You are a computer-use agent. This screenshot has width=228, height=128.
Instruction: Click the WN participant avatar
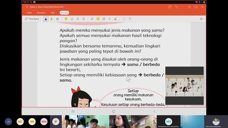44,122
